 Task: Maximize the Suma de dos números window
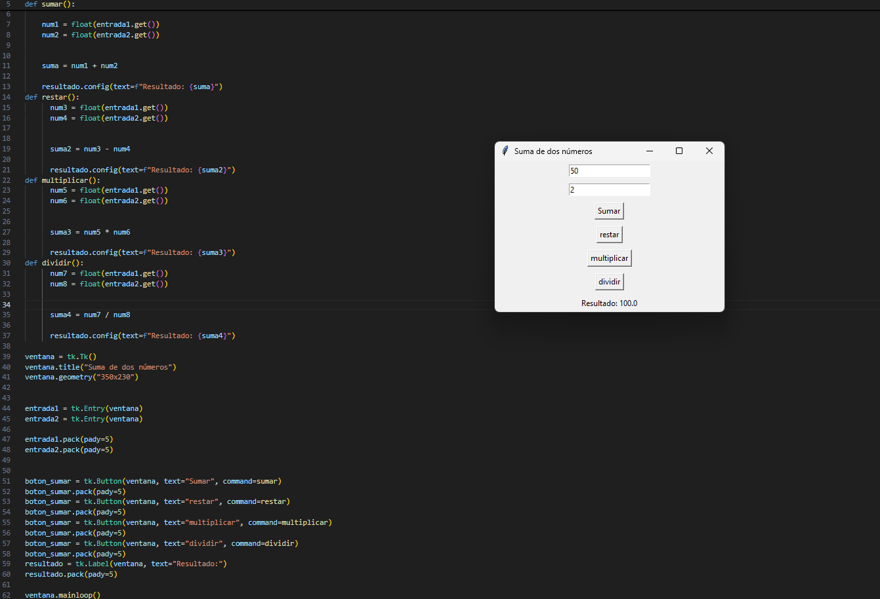[x=679, y=151]
